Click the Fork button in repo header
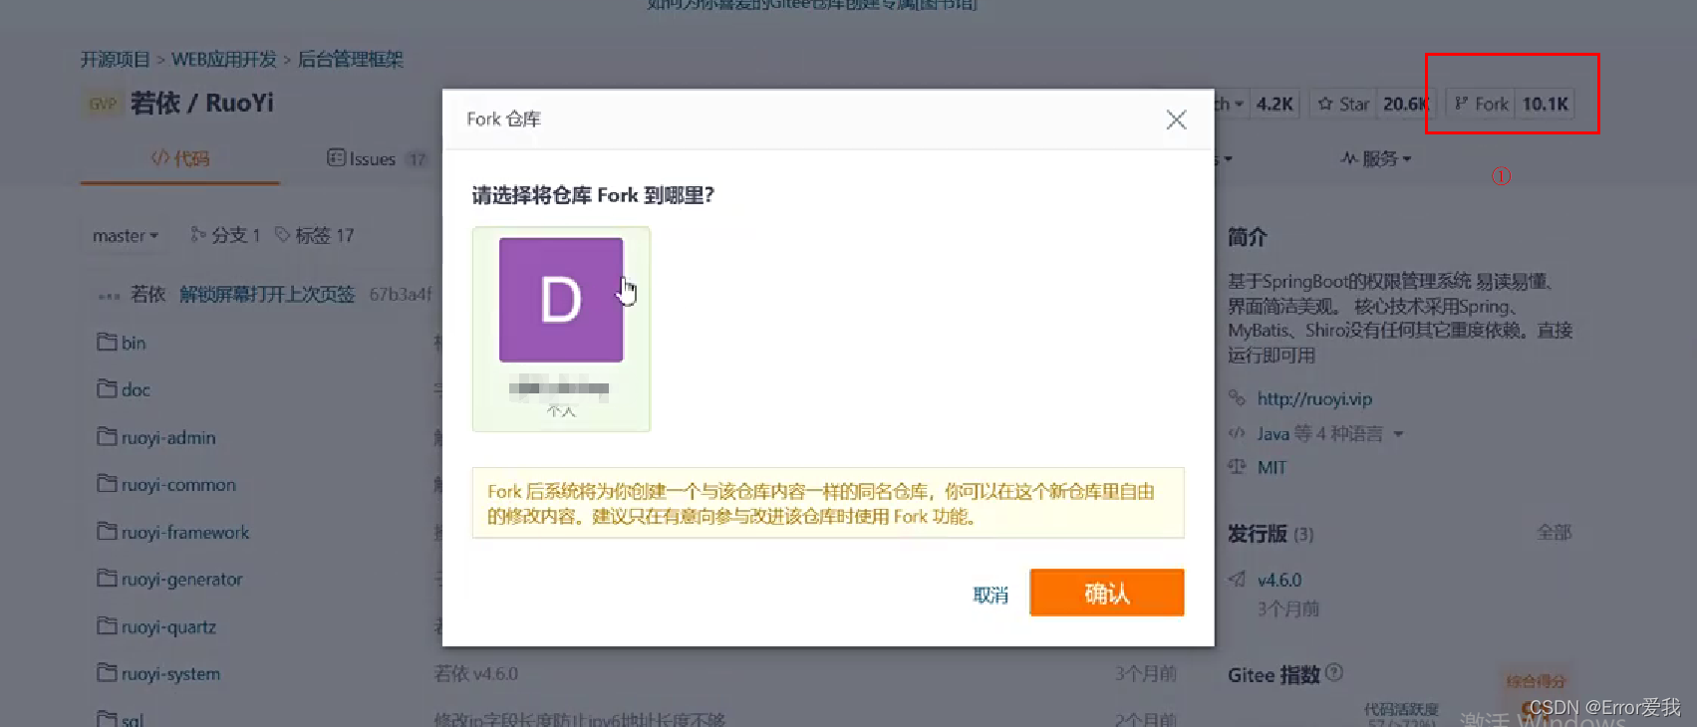1697x727 pixels. (x=1480, y=104)
